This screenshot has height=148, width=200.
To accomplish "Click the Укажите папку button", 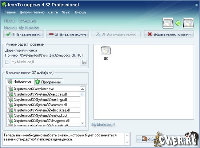I will (x=24, y=34).
